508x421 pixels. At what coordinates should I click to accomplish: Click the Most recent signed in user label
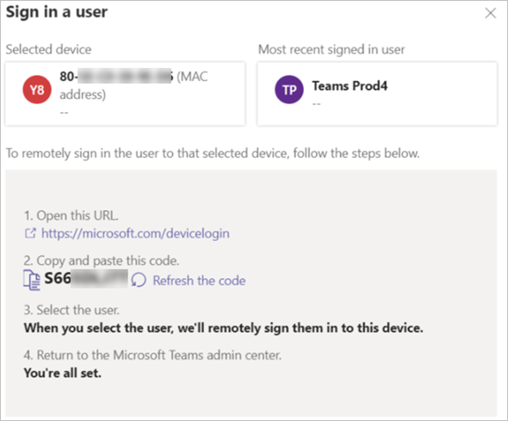[x=331, y=50]
